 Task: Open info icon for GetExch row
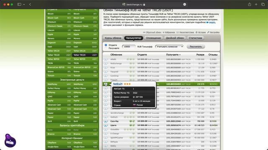tap(106, 117)
